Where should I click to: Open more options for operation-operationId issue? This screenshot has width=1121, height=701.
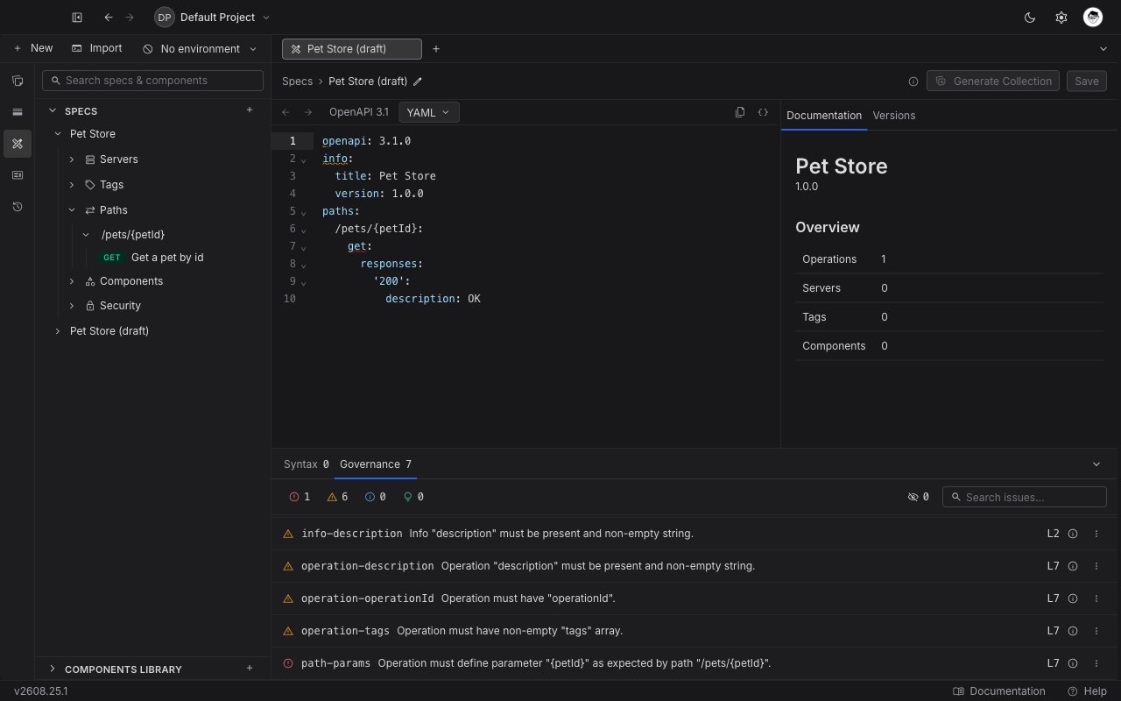click(x=1096, y=598)
